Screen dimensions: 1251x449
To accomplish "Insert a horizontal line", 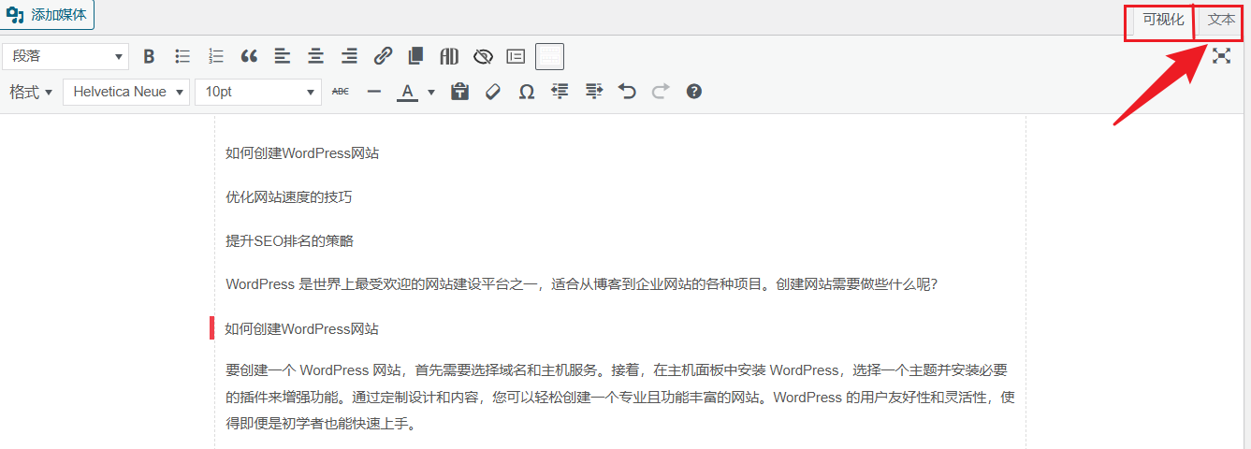I will tap(374, 92).
